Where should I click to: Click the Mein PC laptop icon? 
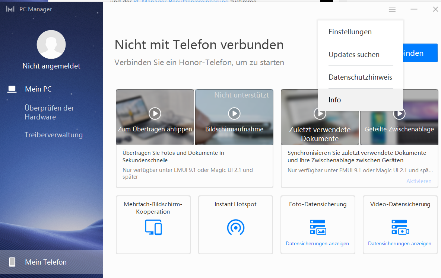[12, 89]
